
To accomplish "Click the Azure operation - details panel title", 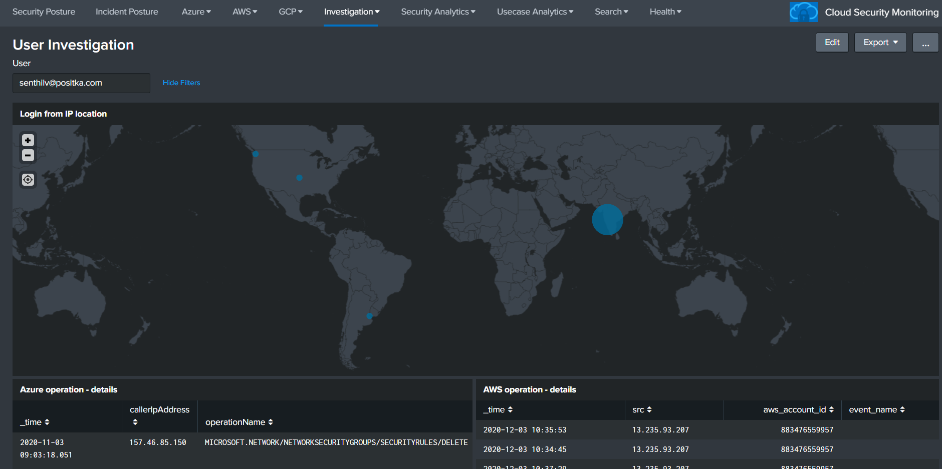I will click(69, 390).
